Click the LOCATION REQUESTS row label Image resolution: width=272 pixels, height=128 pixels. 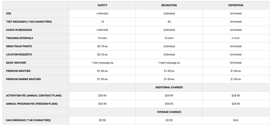(x=19, y=55)
